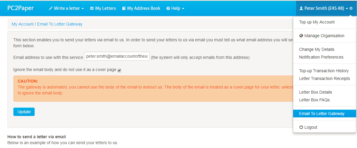Toggle the ignore email body checkbox
This screenshot has height=148, width=357.
[x=119, y=70]
